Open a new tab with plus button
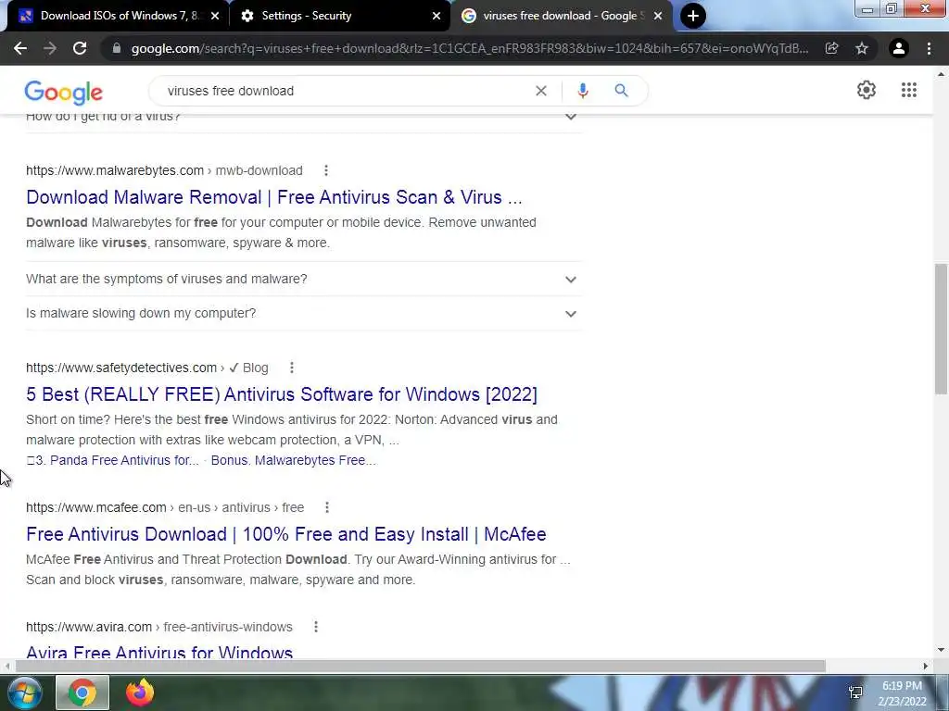This screenshot has width=949, height=711. click(693, 16)
